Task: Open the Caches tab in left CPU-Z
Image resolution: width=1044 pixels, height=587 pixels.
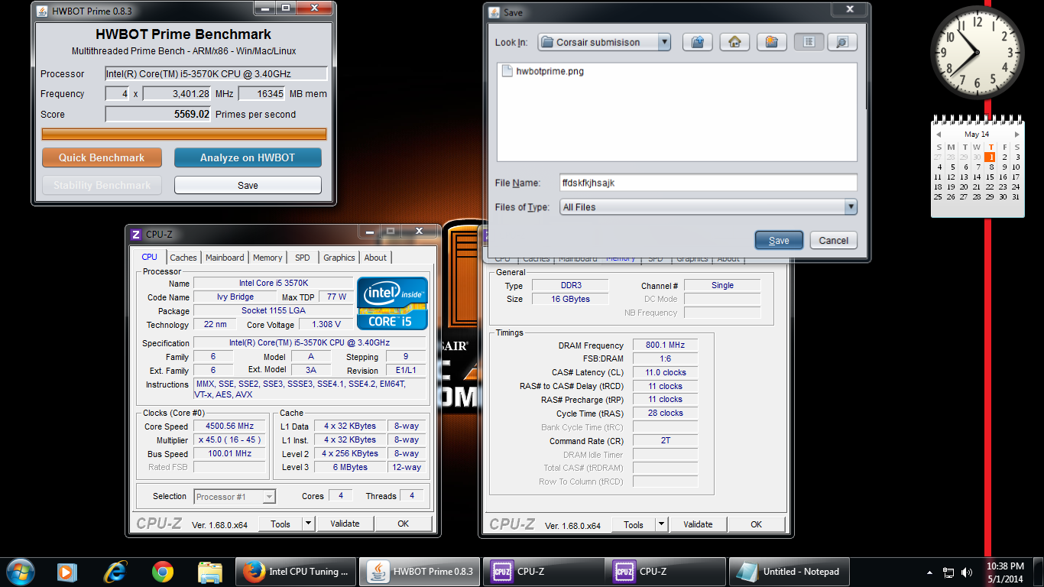Action: tap(183, 258)
